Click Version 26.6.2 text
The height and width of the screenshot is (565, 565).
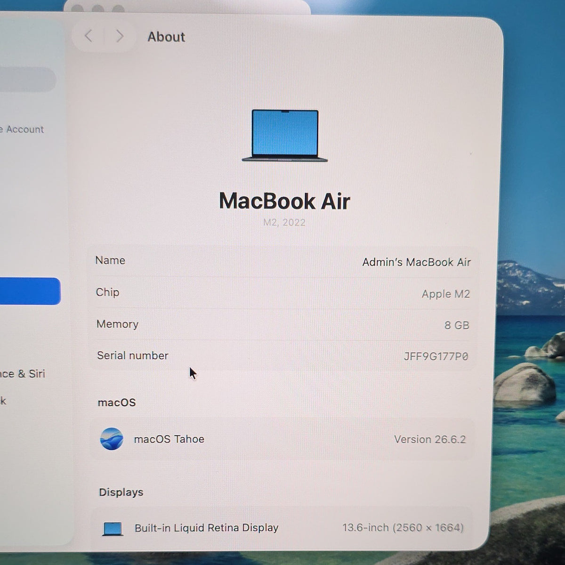pyautogui.click(x=429, y=439)
